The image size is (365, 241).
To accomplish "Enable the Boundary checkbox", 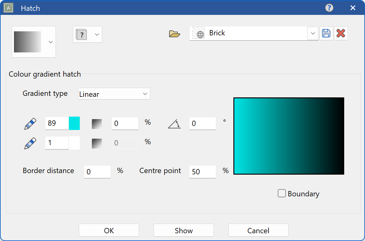I will click(282, 193).
